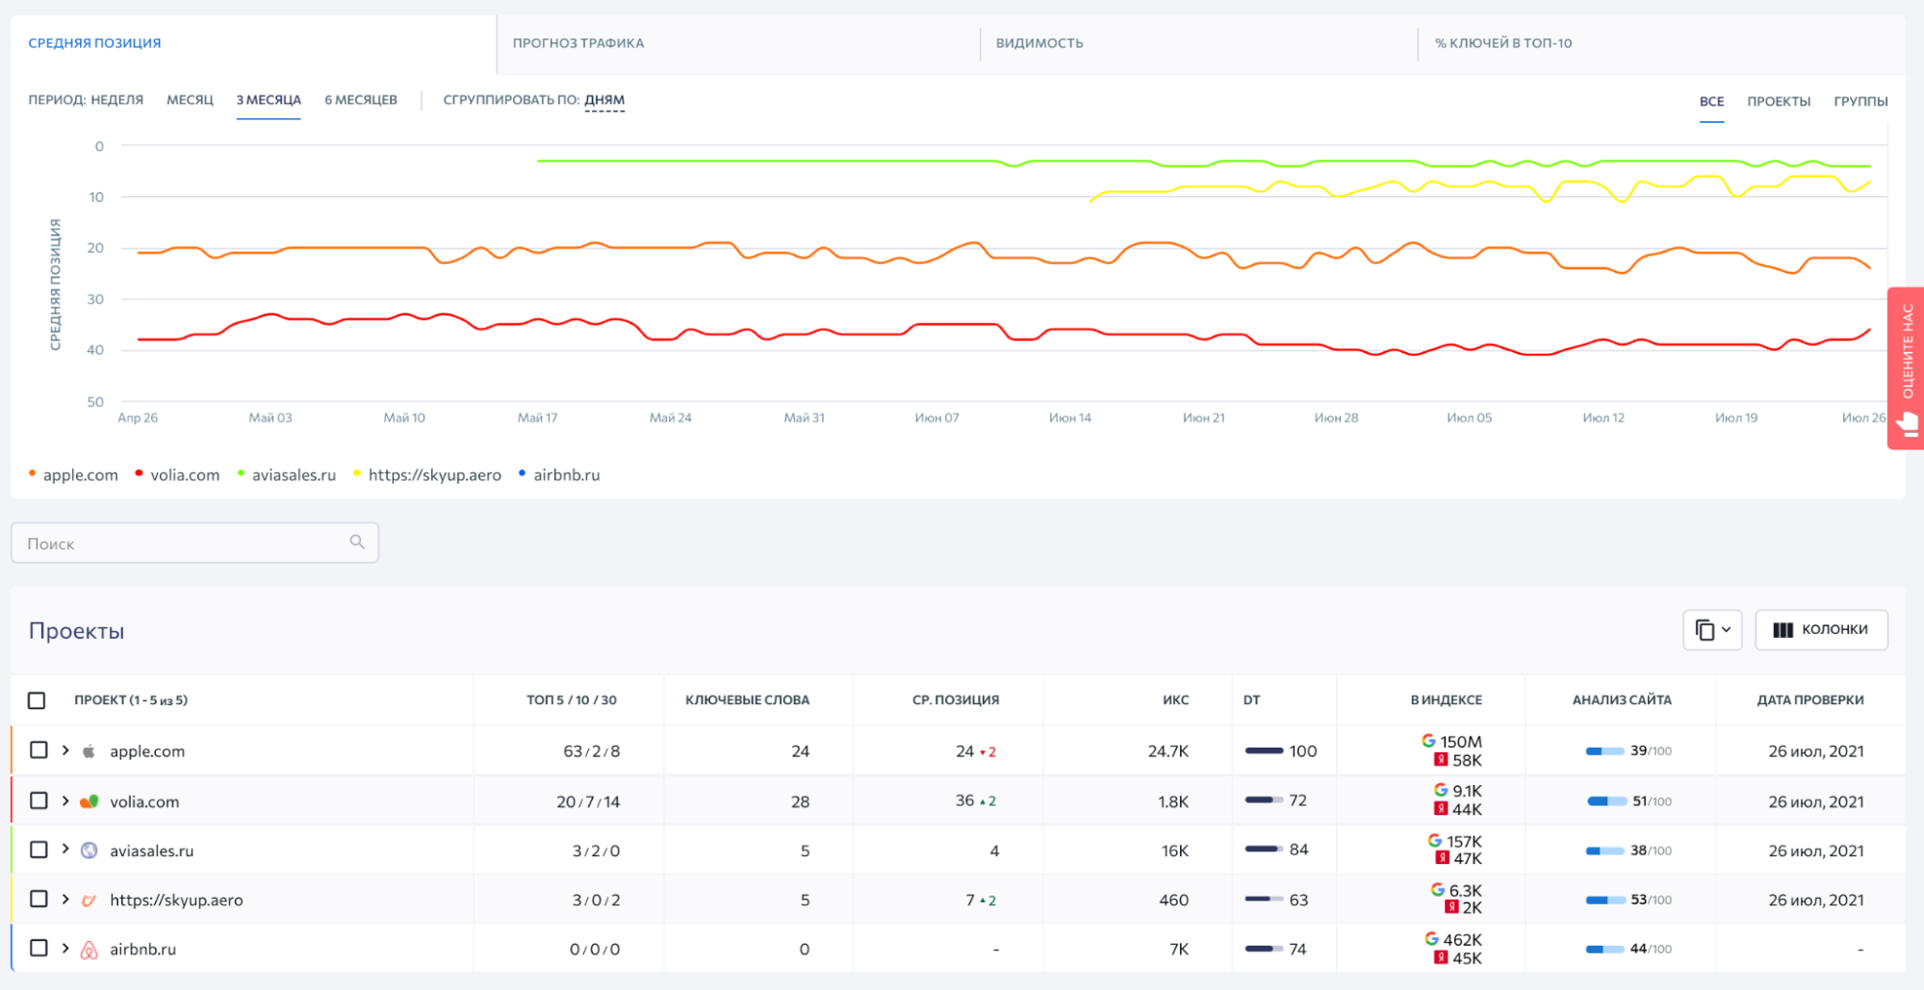Toggle skyup.aero series in chart legend
The image size is (1924, 990).
click(x=427, y=475)
